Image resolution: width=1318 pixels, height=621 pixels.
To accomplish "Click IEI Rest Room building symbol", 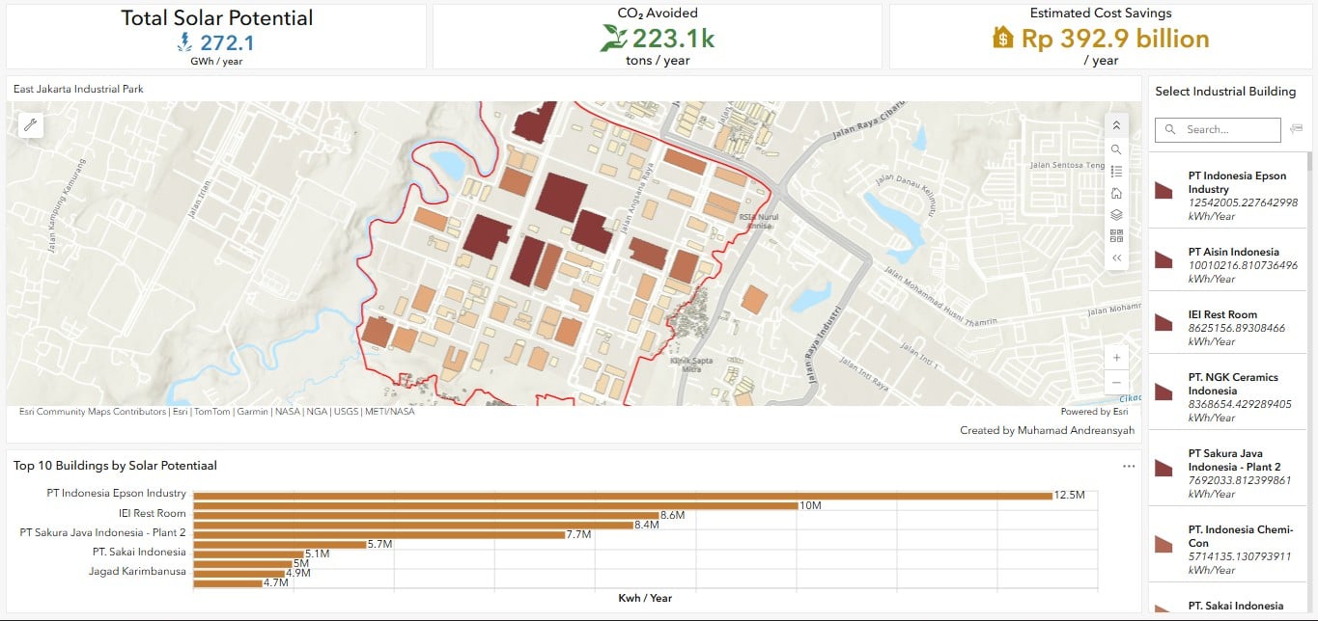I will click(x=1164, y=322).
